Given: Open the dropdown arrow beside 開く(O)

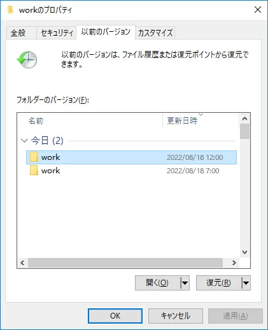Looking at the screenshot, I should tap(185, 283).
